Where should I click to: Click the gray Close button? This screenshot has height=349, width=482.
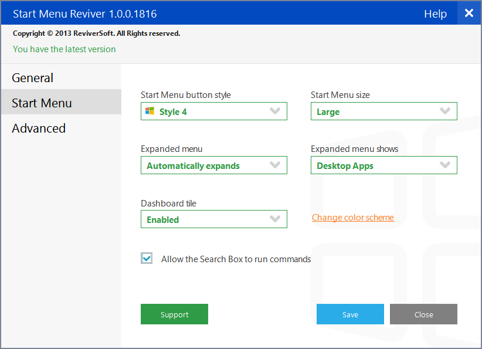pos(423,314)
